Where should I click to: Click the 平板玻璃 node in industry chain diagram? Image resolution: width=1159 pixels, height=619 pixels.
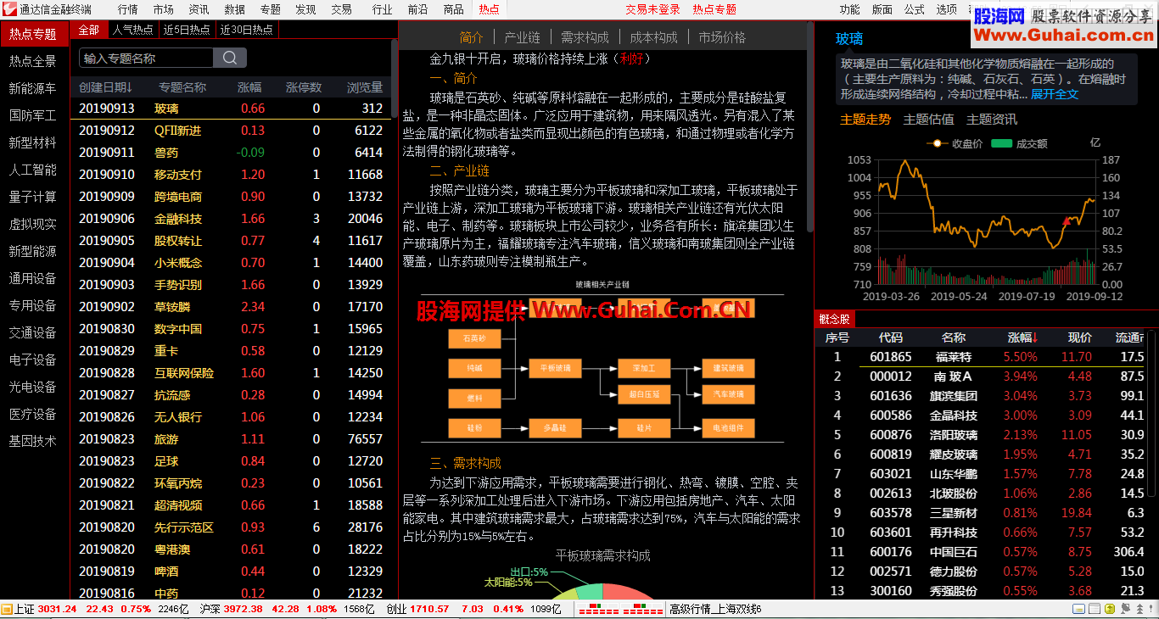click(556, 368)
